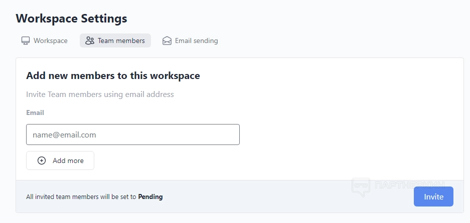Click the open envelope Email sending icon
470x223 pixels.
point(167,40)
